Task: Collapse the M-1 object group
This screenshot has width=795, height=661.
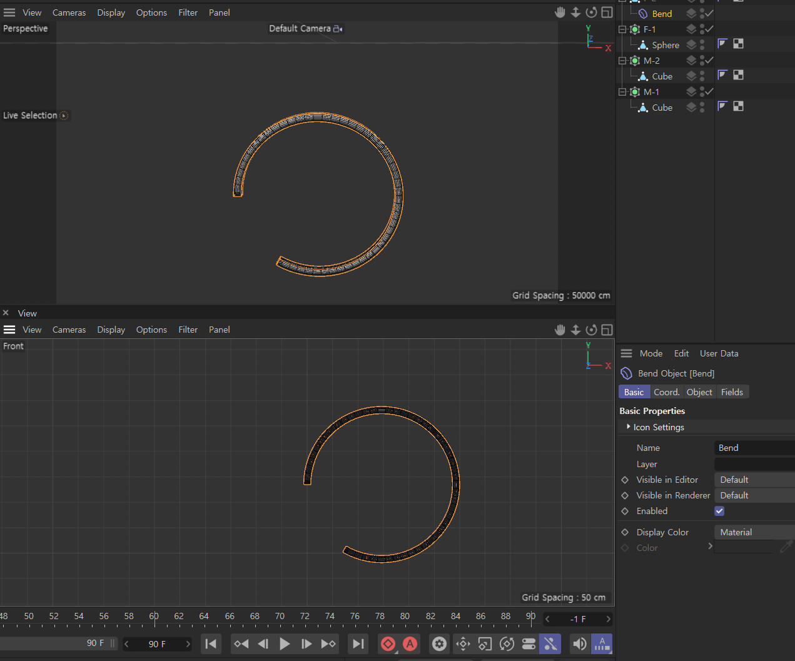Action: pyautogui.click(x=622, y=92)
